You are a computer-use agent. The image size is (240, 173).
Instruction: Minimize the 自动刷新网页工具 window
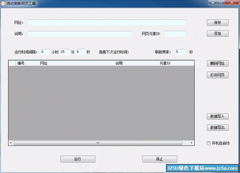213,2
